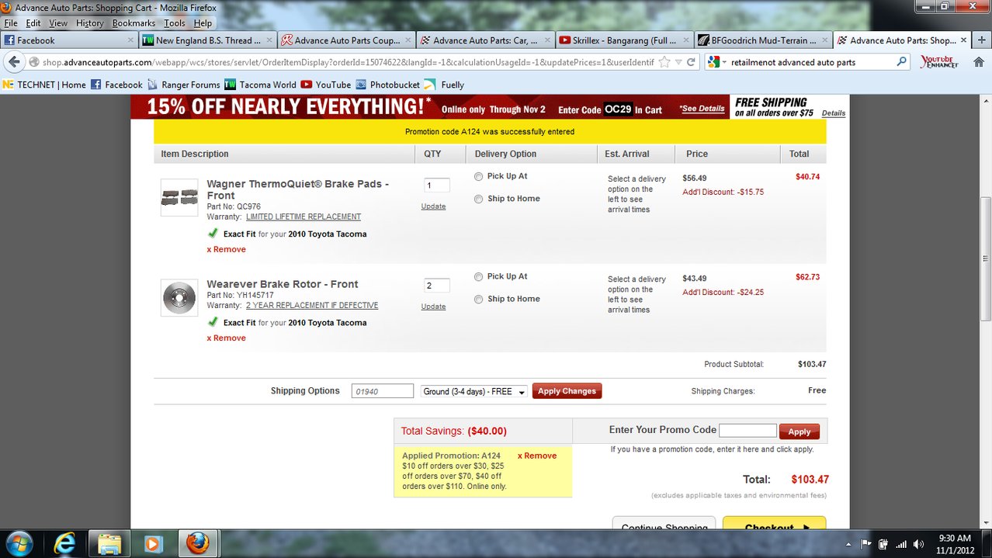The width and height of the screenshot is (992, 558).
Task: Click the Windows Start button
Action: coord(19,542)
